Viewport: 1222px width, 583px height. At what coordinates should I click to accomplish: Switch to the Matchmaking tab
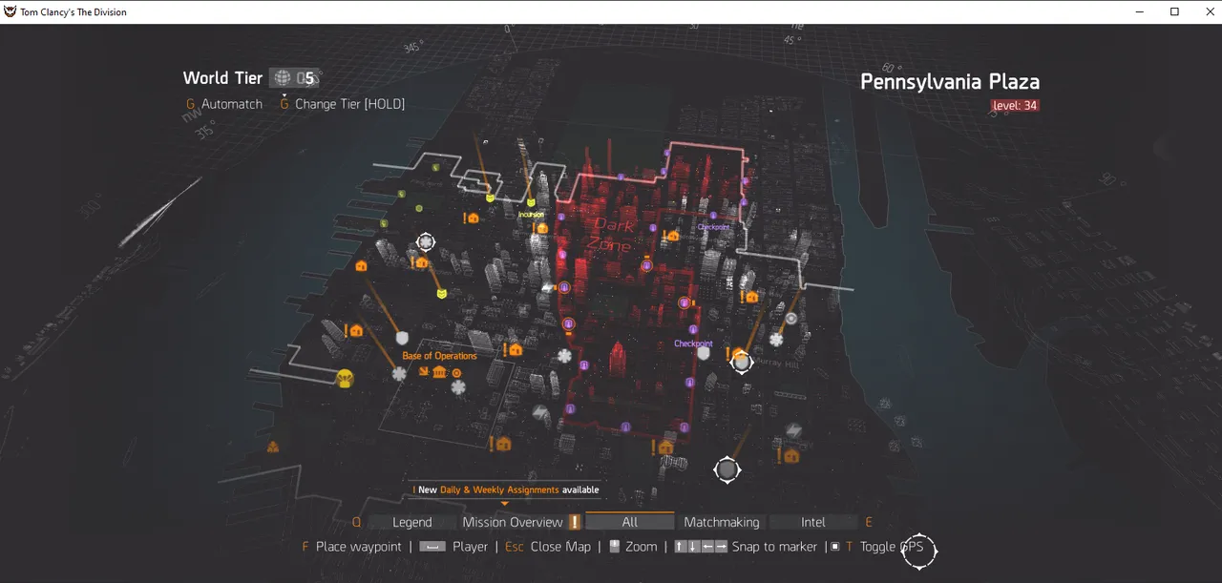tap(722, 522)
